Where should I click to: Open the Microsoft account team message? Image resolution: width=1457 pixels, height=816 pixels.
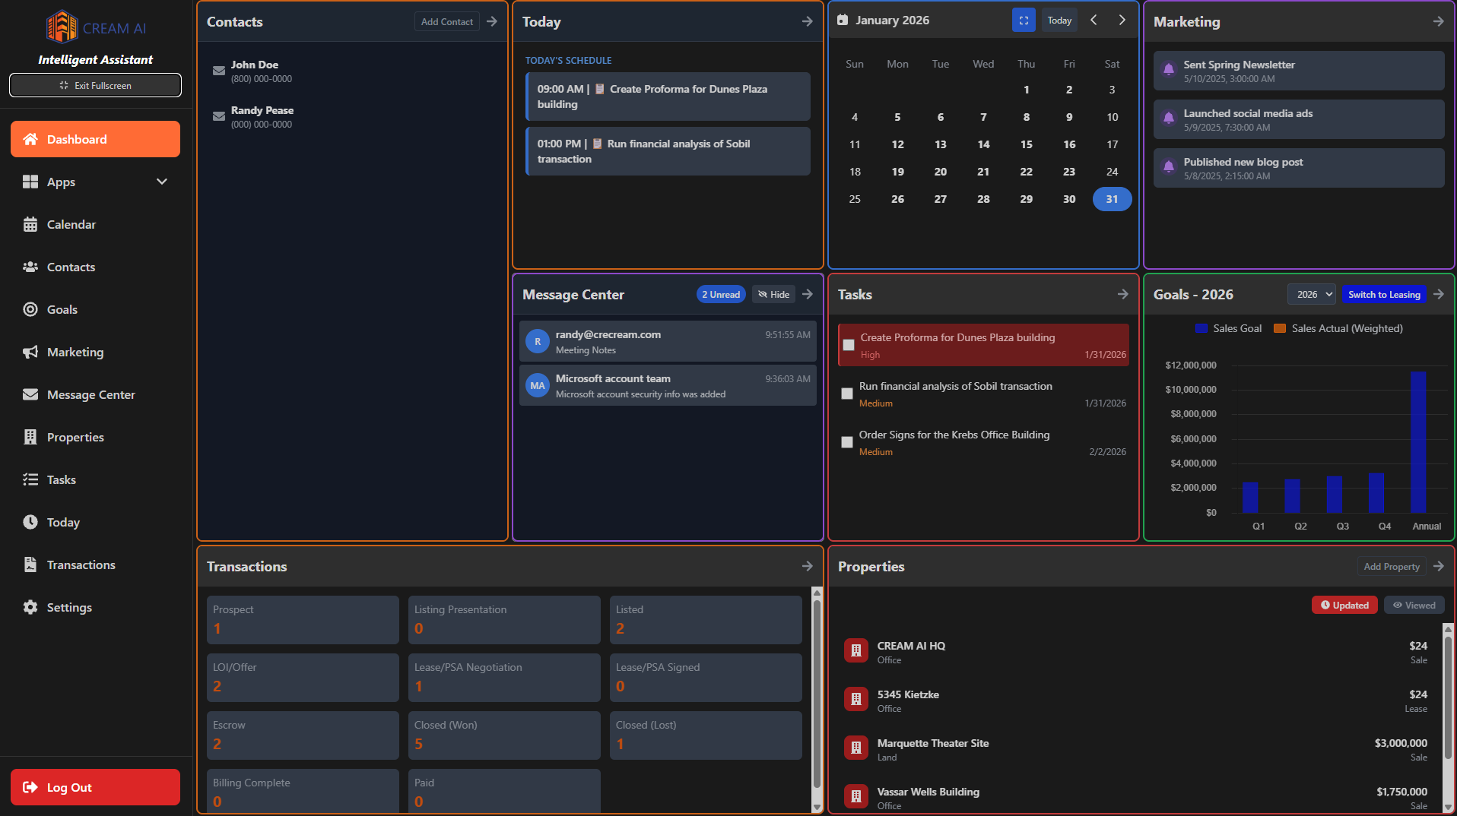tap(668, 385)
